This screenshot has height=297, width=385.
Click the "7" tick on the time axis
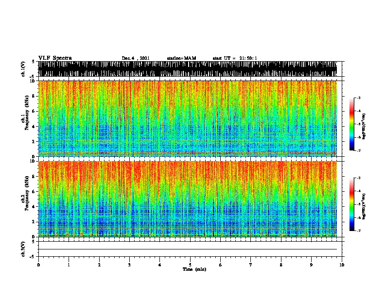pos(251,265)
